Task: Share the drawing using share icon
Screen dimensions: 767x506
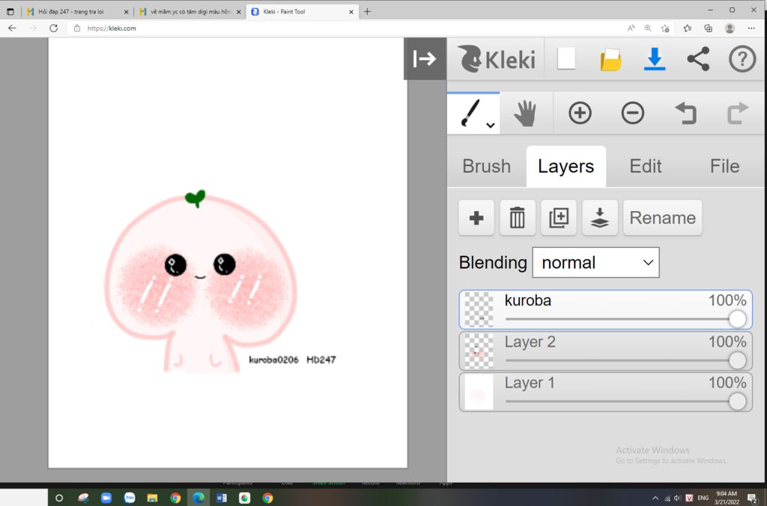Action: coord(698,58)
